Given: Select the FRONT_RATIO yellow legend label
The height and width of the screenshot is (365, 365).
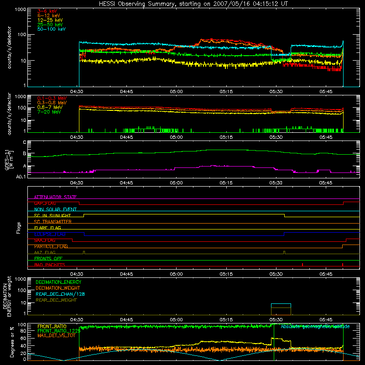Looking at the screenshot, I should pyautogui.click(x=52, y=326).
